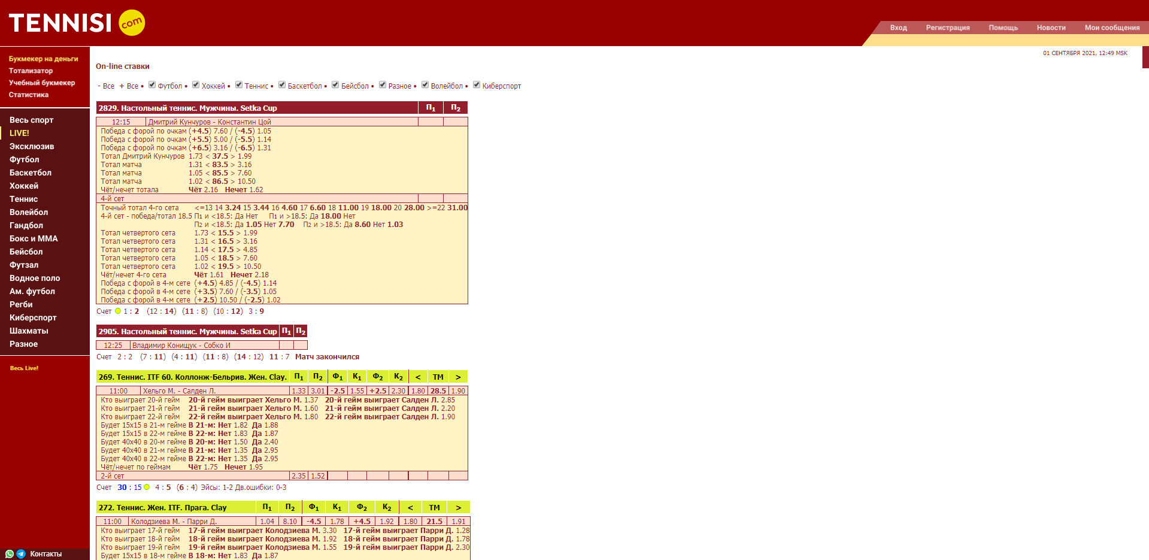Open the LIVE! section
The image size is (1149, 560).
(19, 133)
